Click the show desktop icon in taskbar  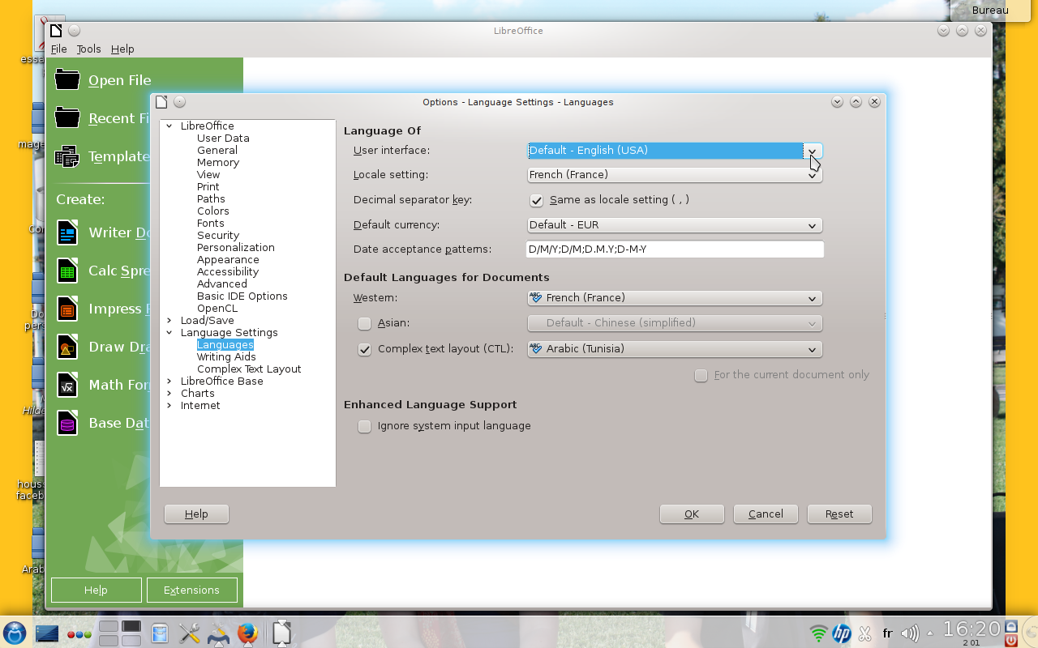(48, 633)
